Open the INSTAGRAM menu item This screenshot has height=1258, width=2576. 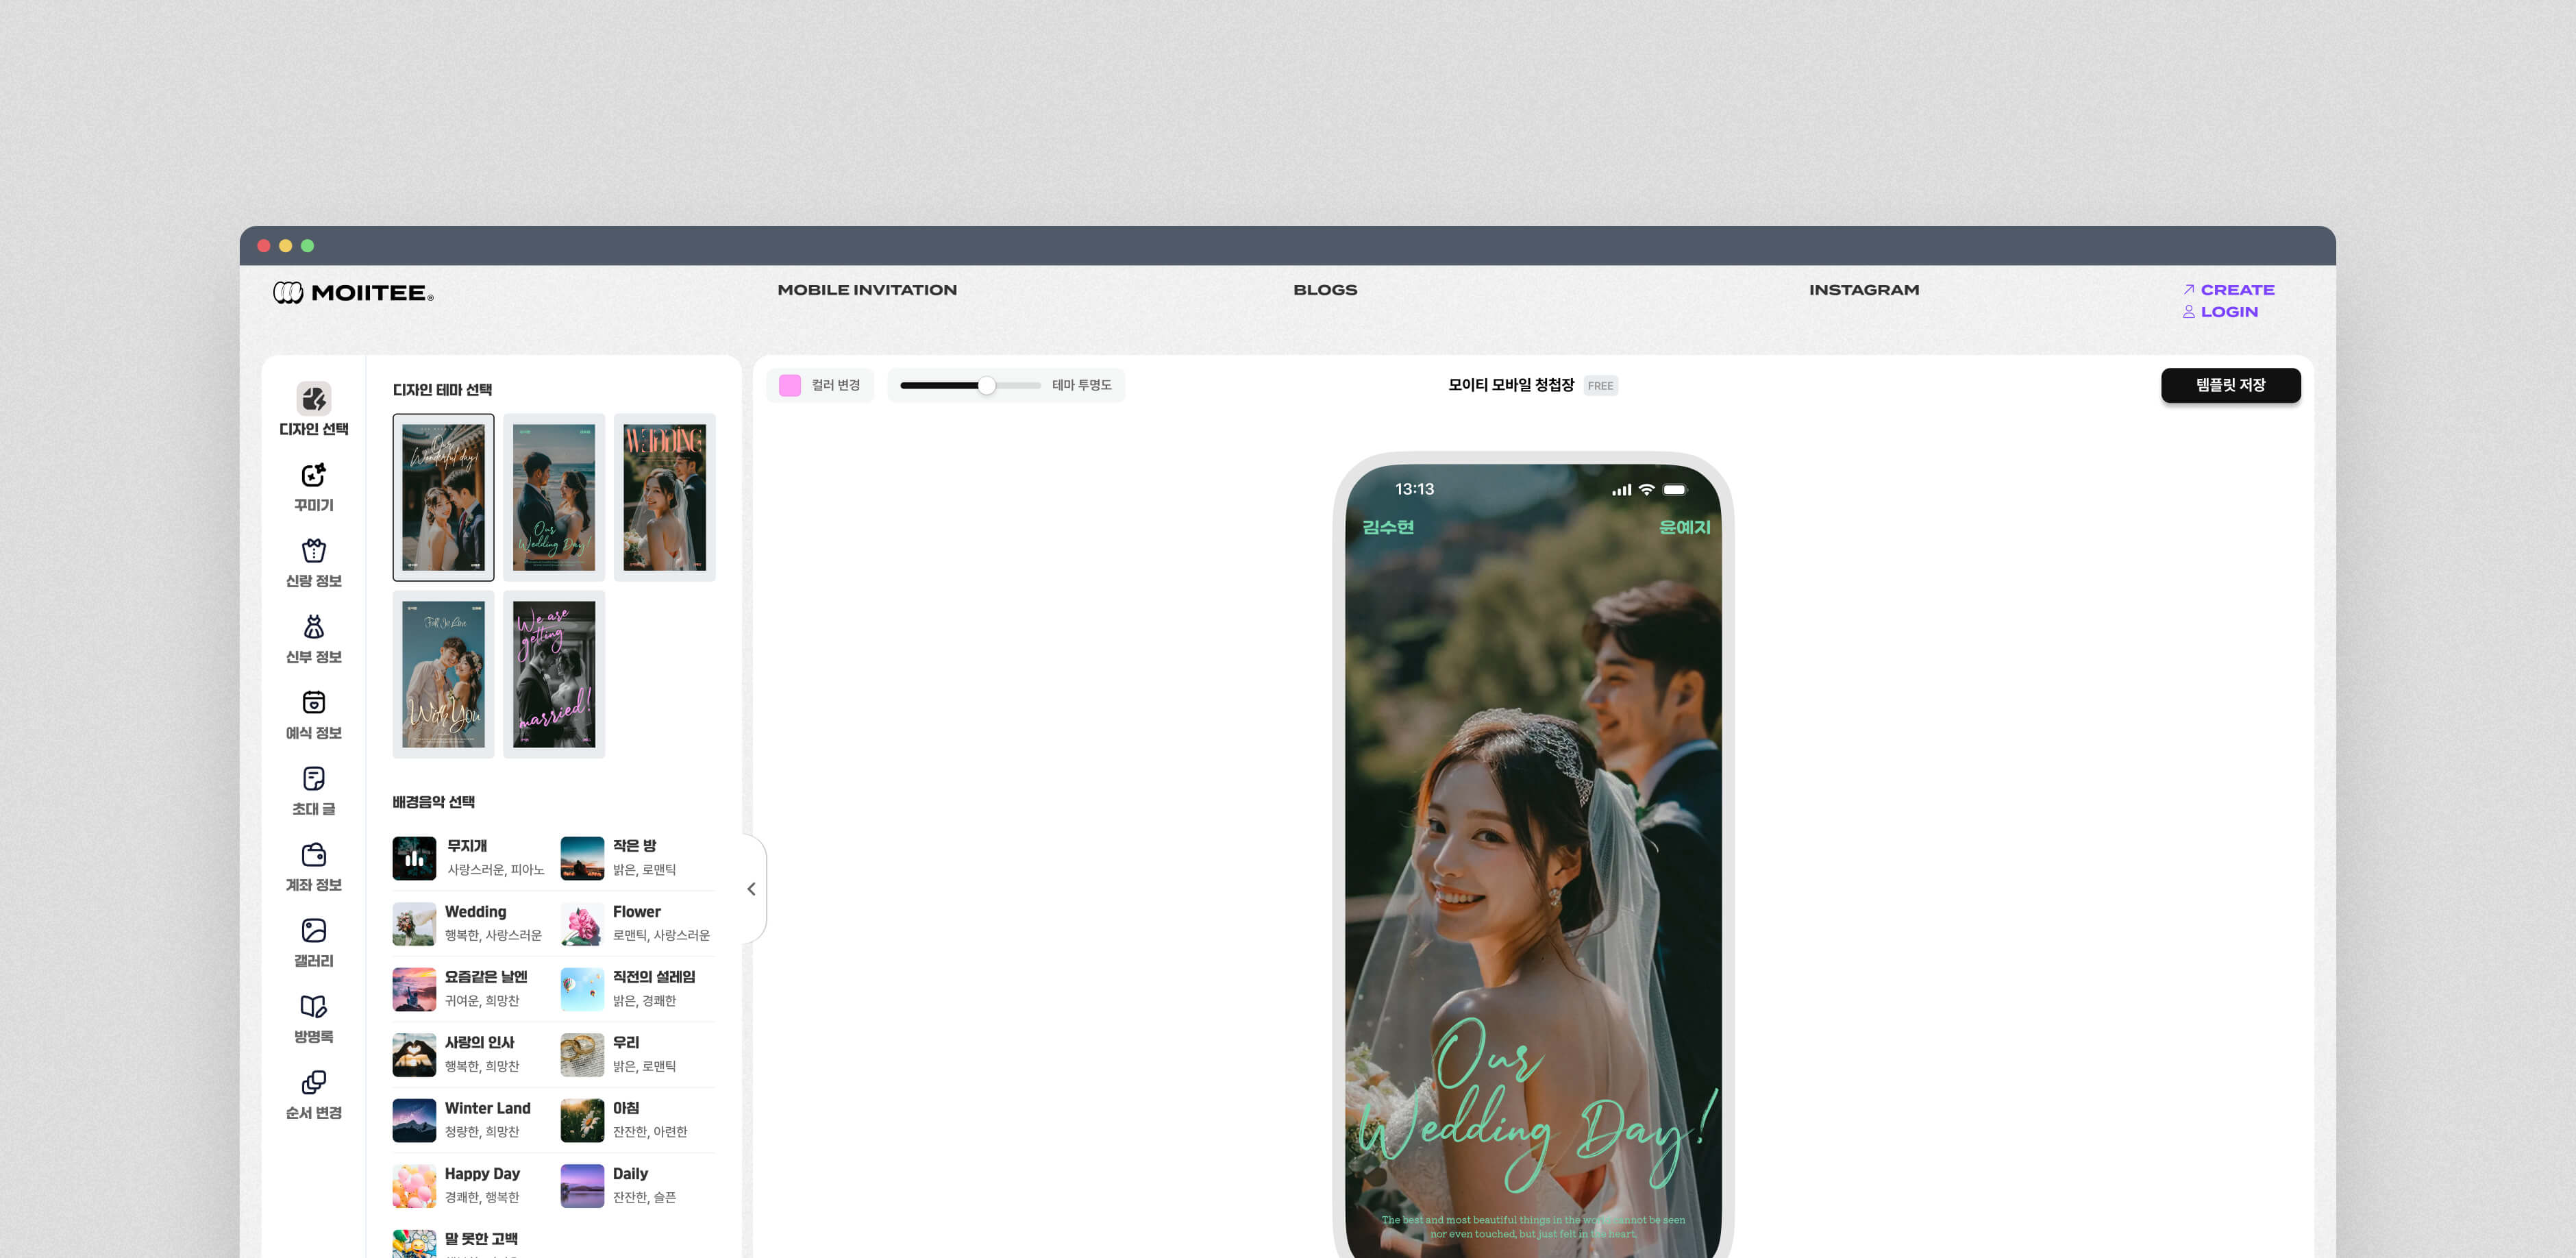1864,290
